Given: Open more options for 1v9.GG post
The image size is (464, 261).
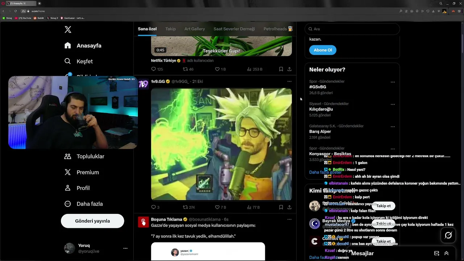Looking at the screenshot, I should tap(289, 82).
